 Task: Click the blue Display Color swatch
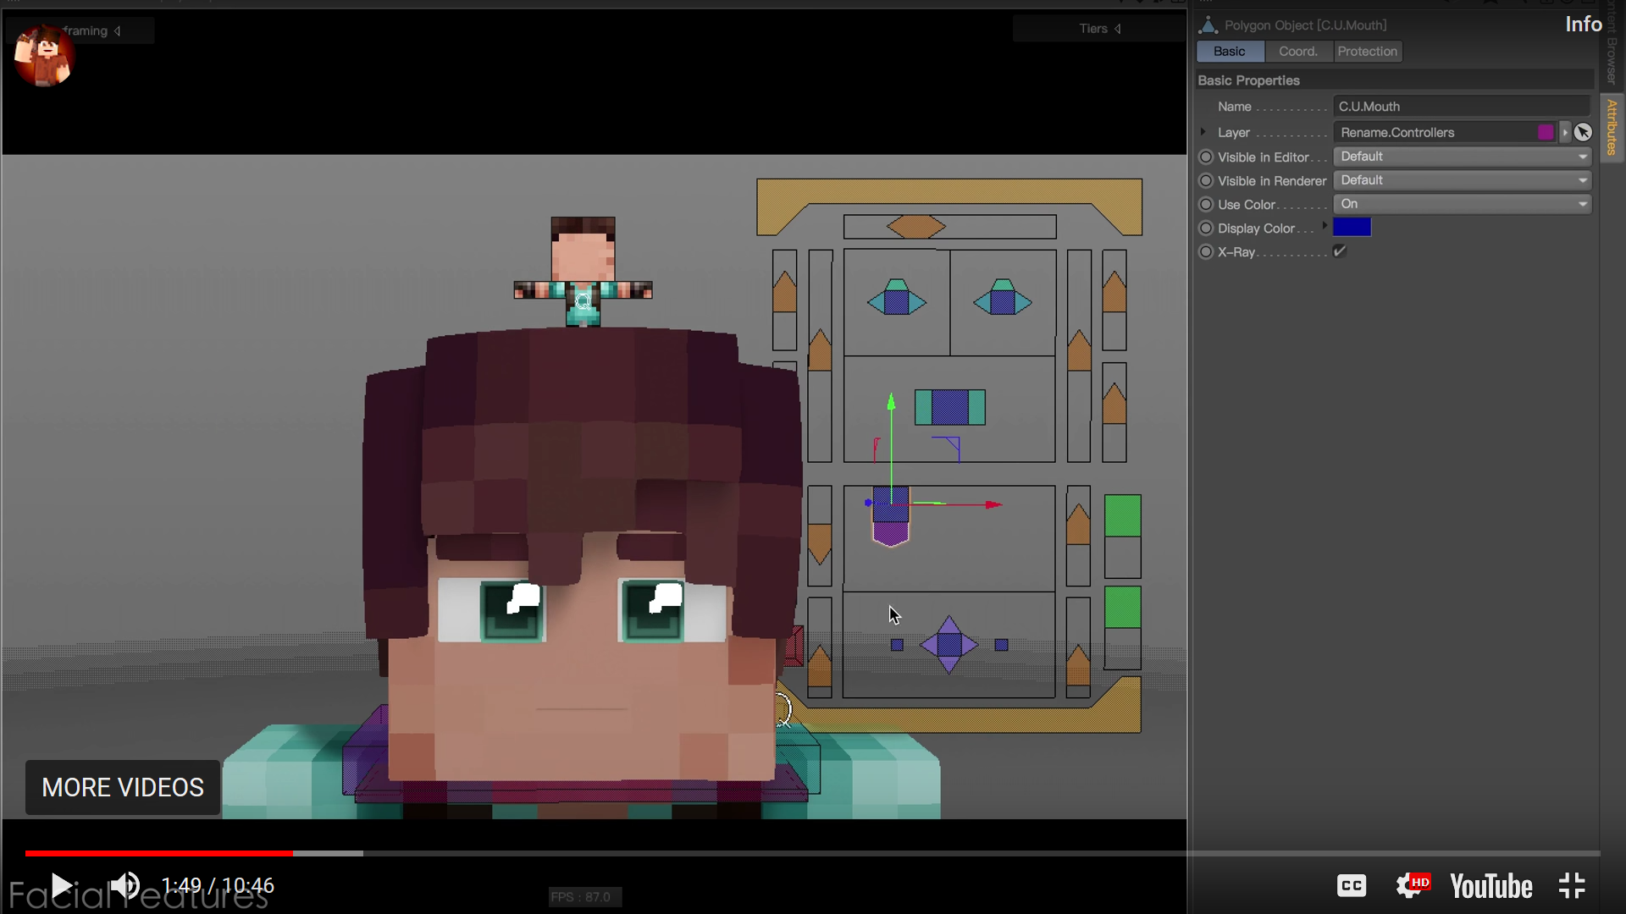point(1352,227)
